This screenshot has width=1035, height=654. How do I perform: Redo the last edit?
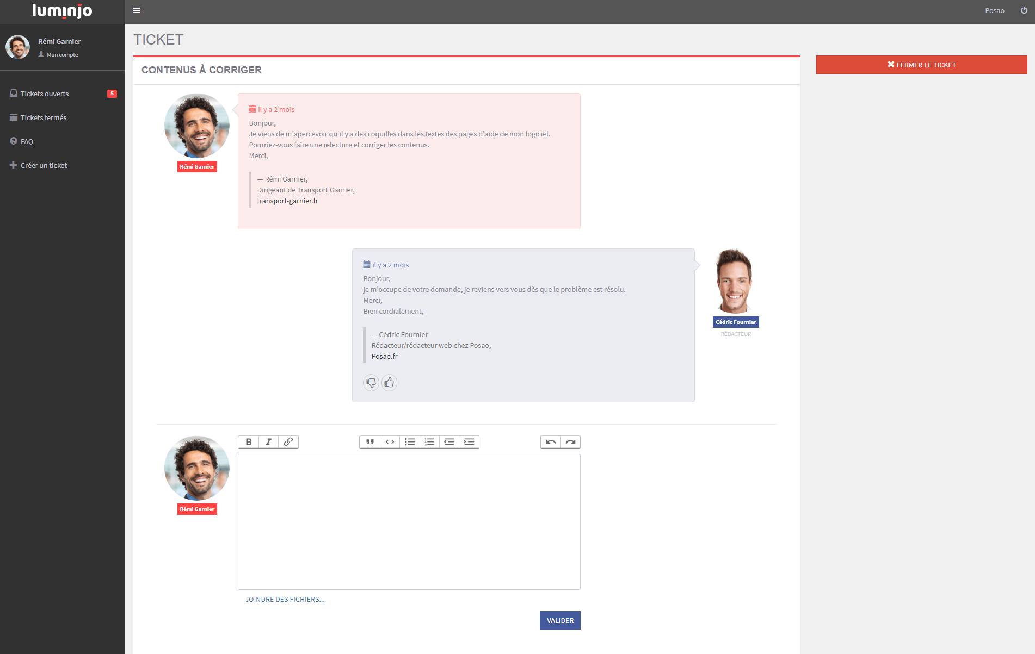[570, 442]
